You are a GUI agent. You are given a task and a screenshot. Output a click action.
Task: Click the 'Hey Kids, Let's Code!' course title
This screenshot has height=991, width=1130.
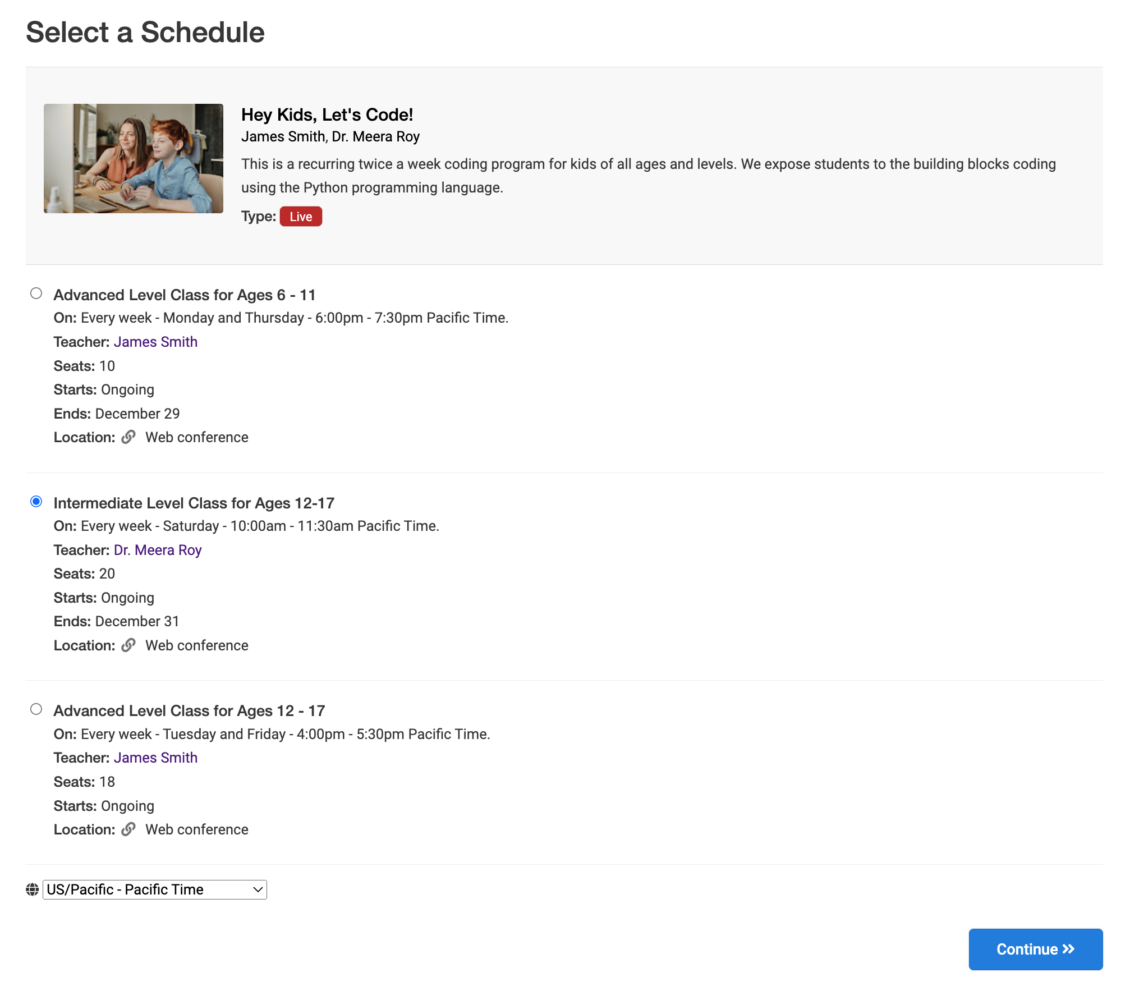pos(327,115)
